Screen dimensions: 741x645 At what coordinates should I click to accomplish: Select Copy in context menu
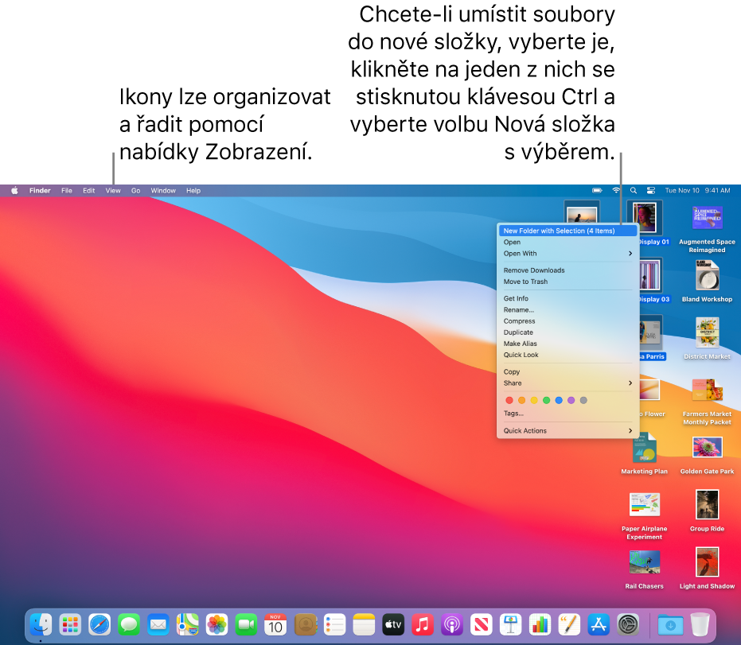coord(568,371)
